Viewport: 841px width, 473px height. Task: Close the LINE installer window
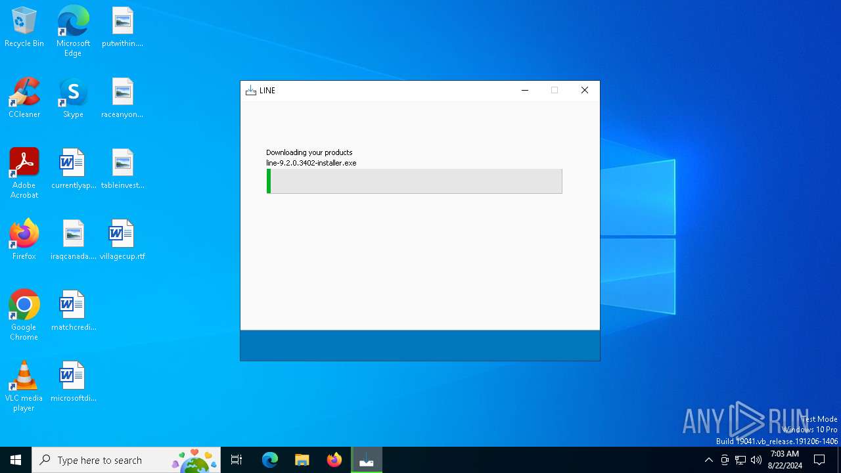click(x=585, y=91)
